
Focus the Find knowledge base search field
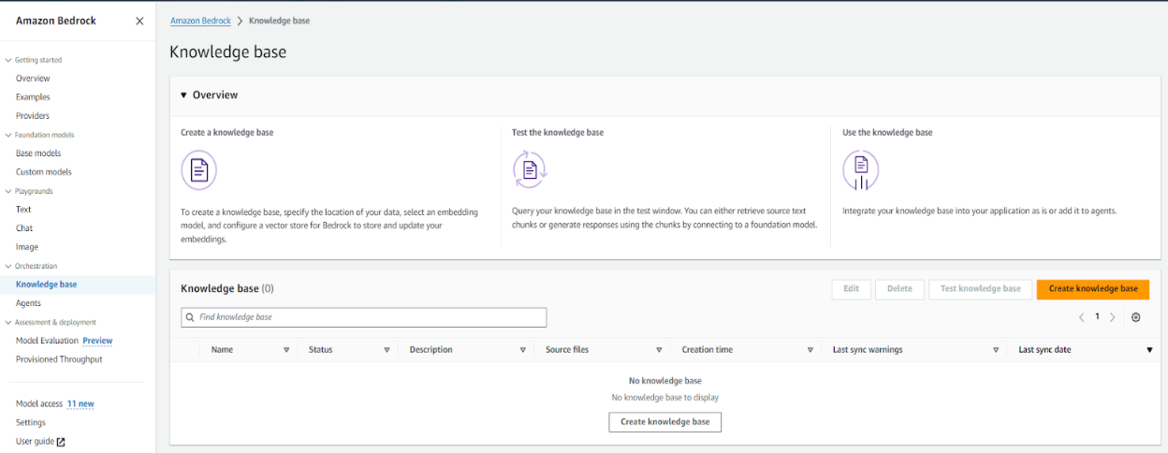click(370, 317)
